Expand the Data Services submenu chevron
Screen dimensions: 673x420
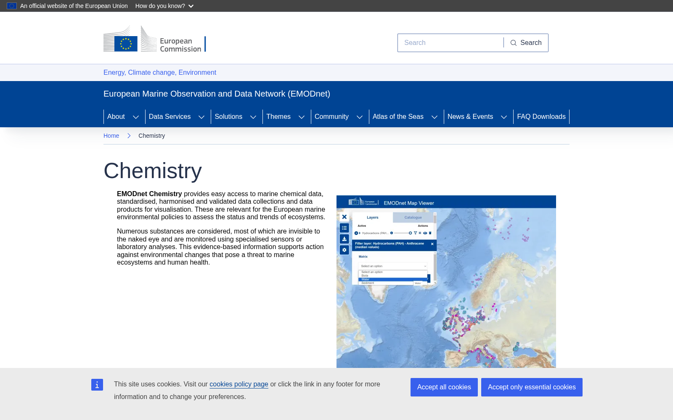pyautogui.click(x=201, y=117)
